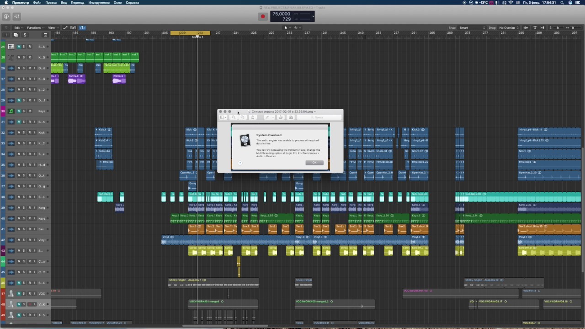Click the yellow cycle range in the ruler
Image resolution: width=585 pixels, height=329 pixels.
click(x=190, y=33)
